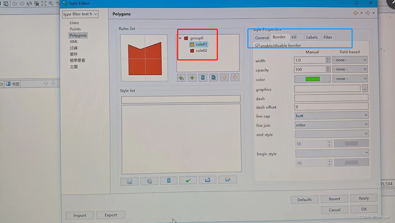Click back arrow in main window toolbar
Viewport: 395px width, 223px height.
pyautogui.click(x=15, y=3)
